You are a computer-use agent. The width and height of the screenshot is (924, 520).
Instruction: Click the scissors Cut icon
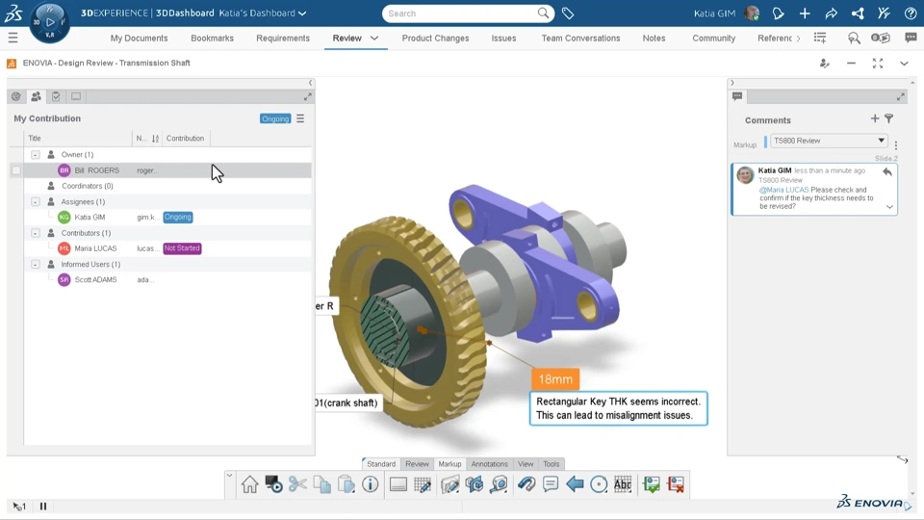(297, 484)
